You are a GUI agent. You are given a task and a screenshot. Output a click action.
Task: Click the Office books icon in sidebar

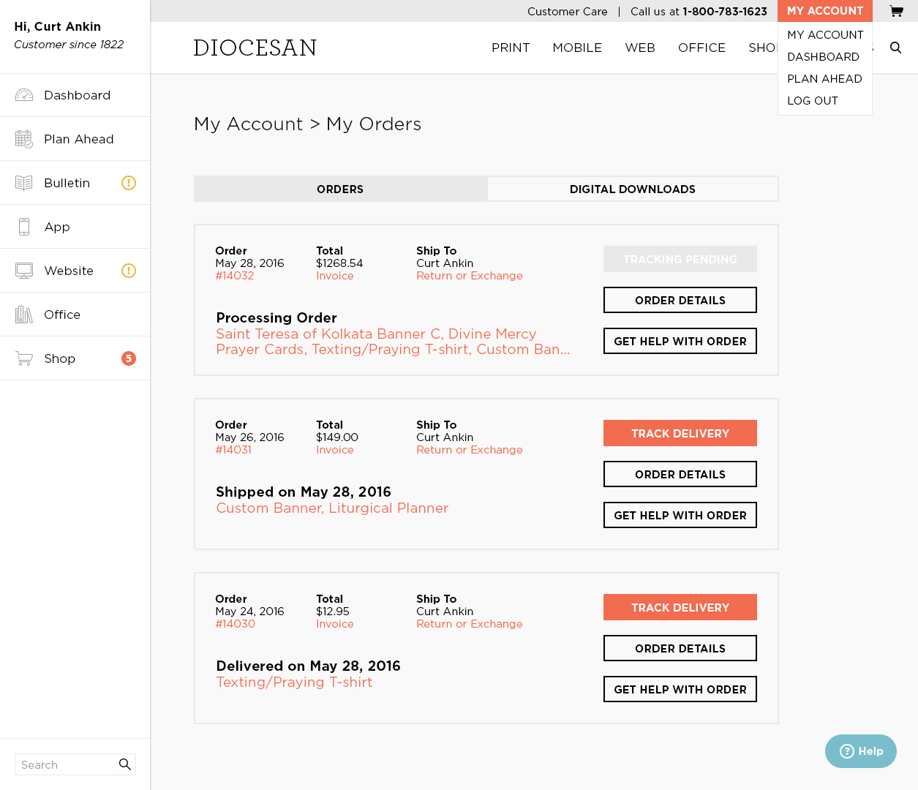pyautogui.click(x=24, y=315)
